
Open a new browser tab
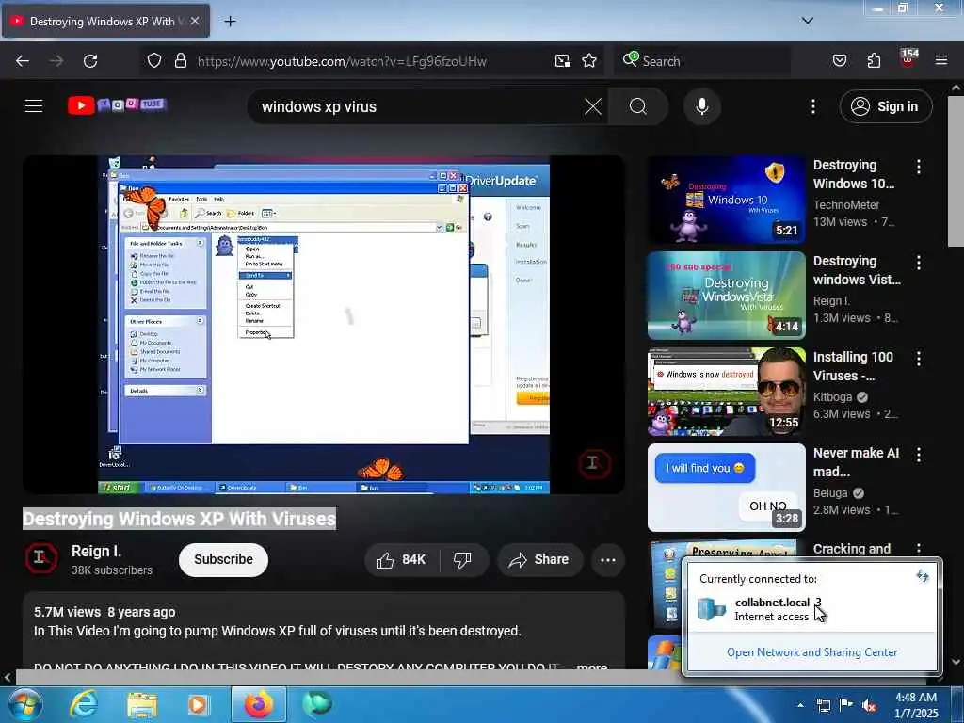230,21
